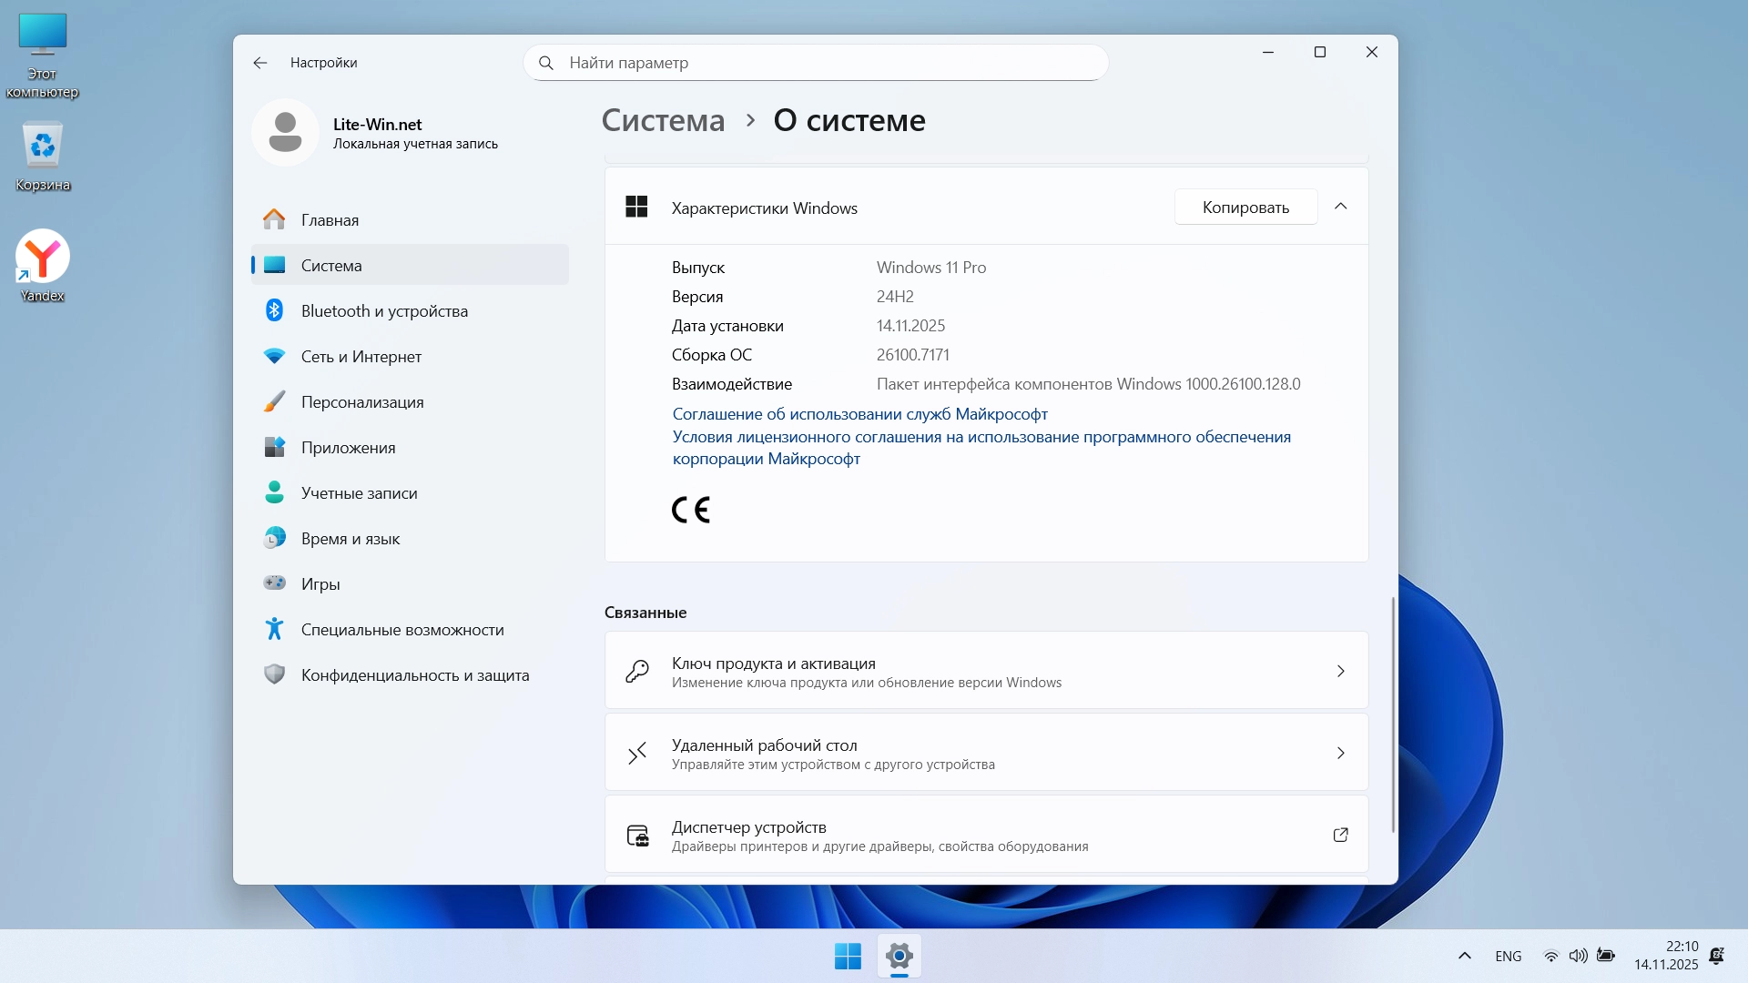Go to Приложения settings
The image size is (1748, 983).
(x=348, y=448)
